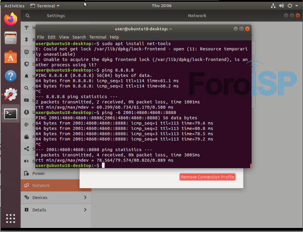The image size is (303, 232).
Task: Select Power in Settings sidebar
Action: coord(38,173)
